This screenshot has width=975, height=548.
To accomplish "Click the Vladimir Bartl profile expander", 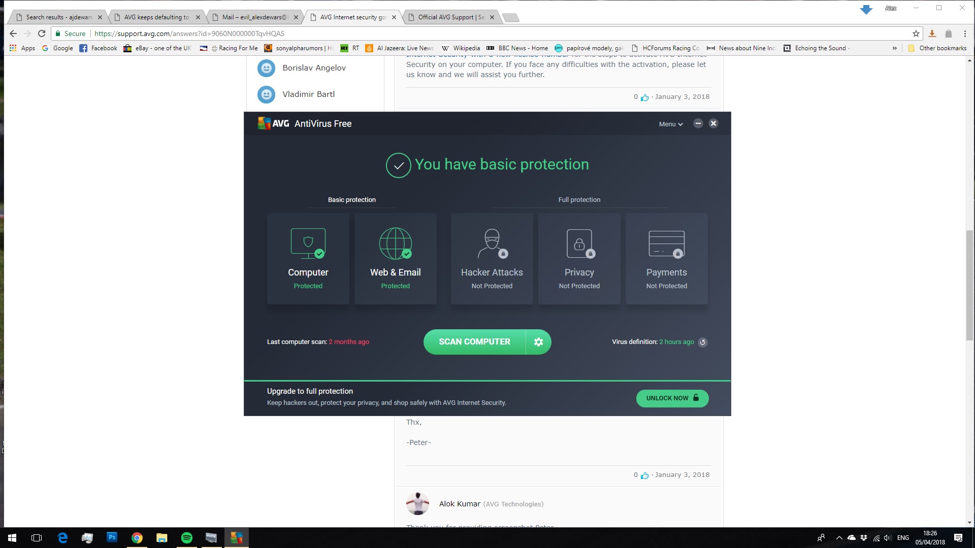I will 309,94.
